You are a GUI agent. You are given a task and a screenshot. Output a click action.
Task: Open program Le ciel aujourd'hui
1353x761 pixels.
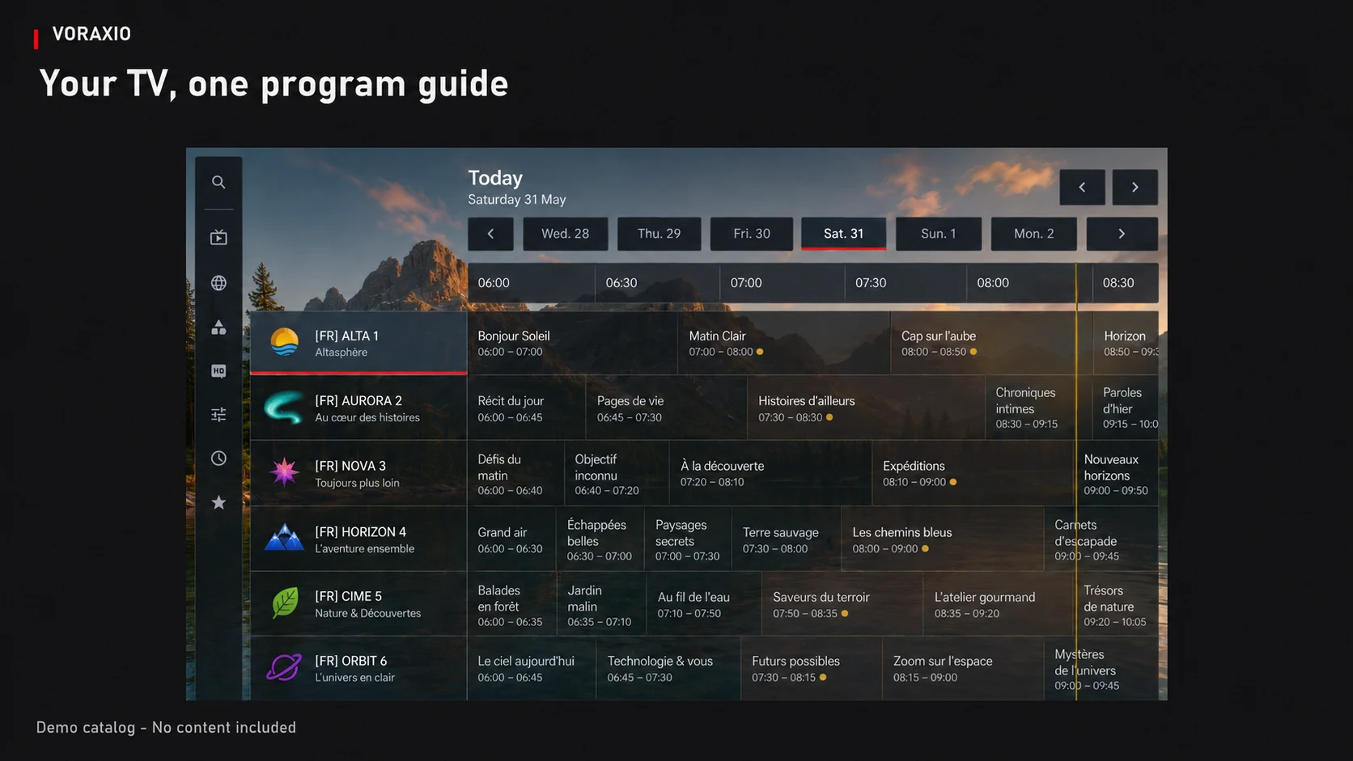pos(532,668)
